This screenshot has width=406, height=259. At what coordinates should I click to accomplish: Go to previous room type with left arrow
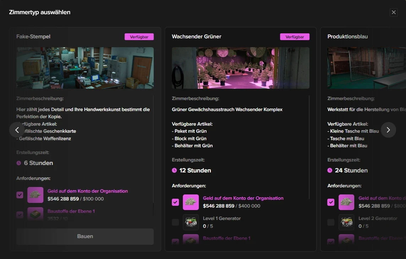point(17,130)
